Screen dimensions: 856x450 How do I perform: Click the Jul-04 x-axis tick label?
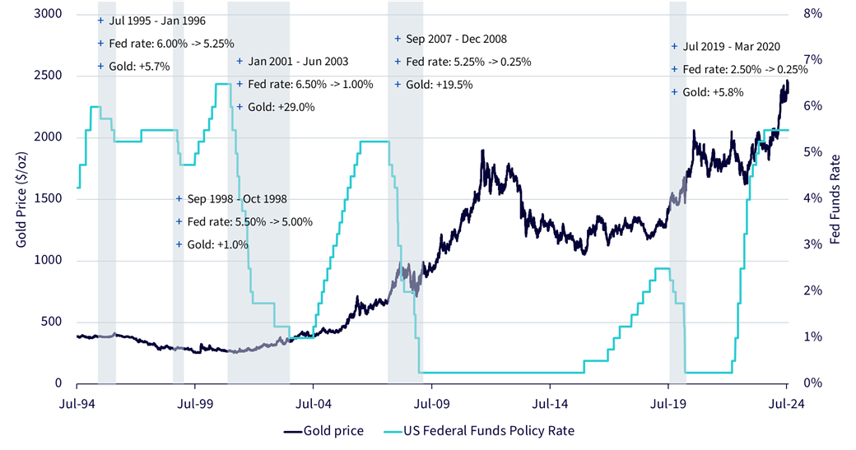(313, 404)
